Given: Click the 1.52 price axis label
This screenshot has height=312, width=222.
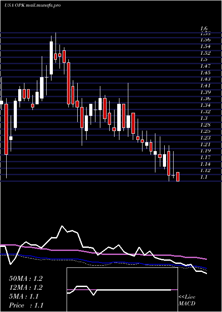Looking at the screenshot, I should point(205,53).
